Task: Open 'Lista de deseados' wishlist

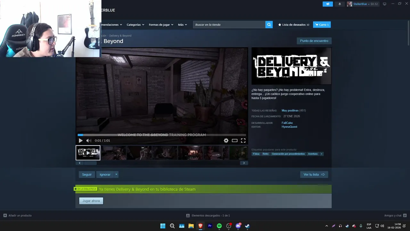Action: pyautogui.click(x=294, y=25)
